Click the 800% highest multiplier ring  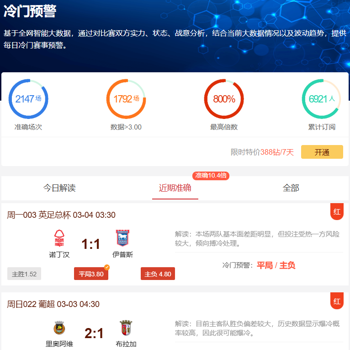224,99
